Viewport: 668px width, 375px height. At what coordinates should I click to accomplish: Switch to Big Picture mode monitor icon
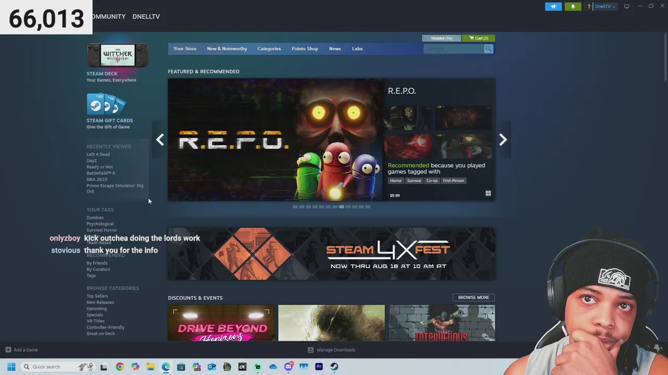click(627, 6)
